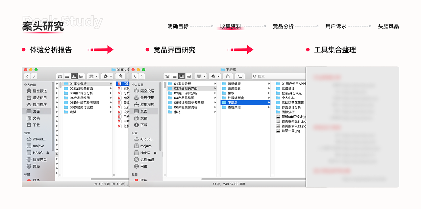Open group-by dropdown in 下厨房 window
421x209 pixels.
(x=201, y=76)
